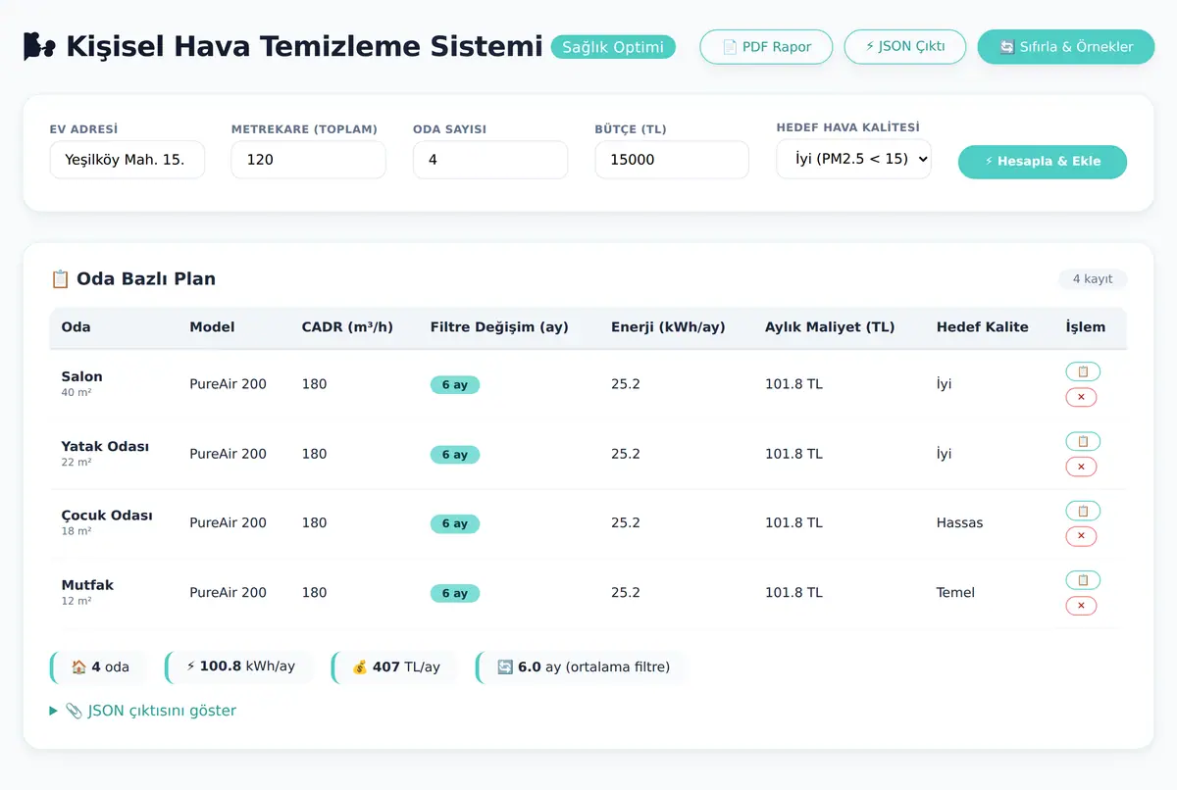Export the PDF Rapor
Screen dimensions: 1177x790
point(766,47)
